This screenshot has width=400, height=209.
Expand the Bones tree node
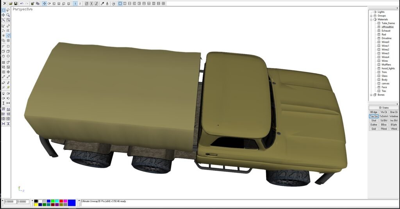[x=371, y=95]
